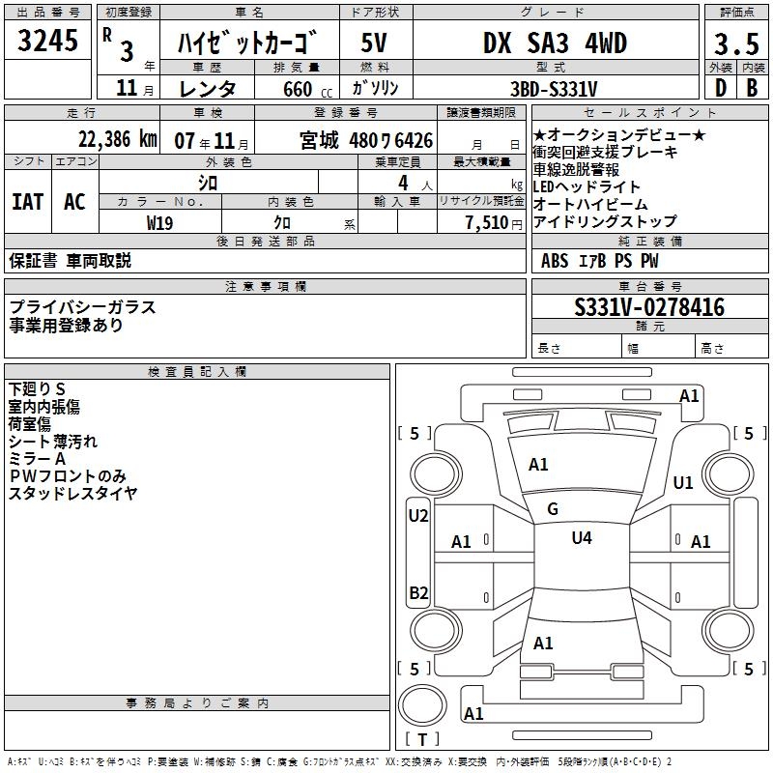The height and width of the screenshot is (773, 773).
Task: Select the mileage 22,386 km
Action: (x=117, y=139)
